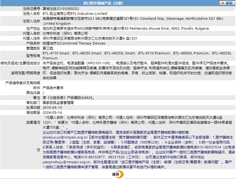Select the Plovdiv, Bulgaria production address

[x=126, y=28]
